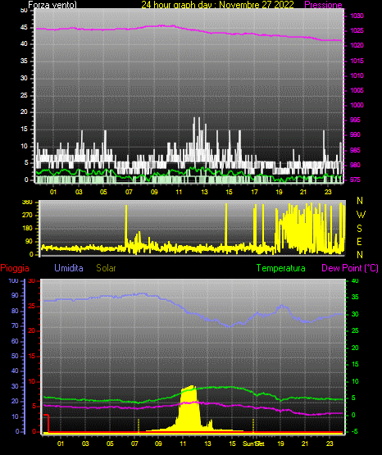Screen dimensions: 382x455
Task: Click the 90 value on the blue humidity axis
Action: click(15, 295)
